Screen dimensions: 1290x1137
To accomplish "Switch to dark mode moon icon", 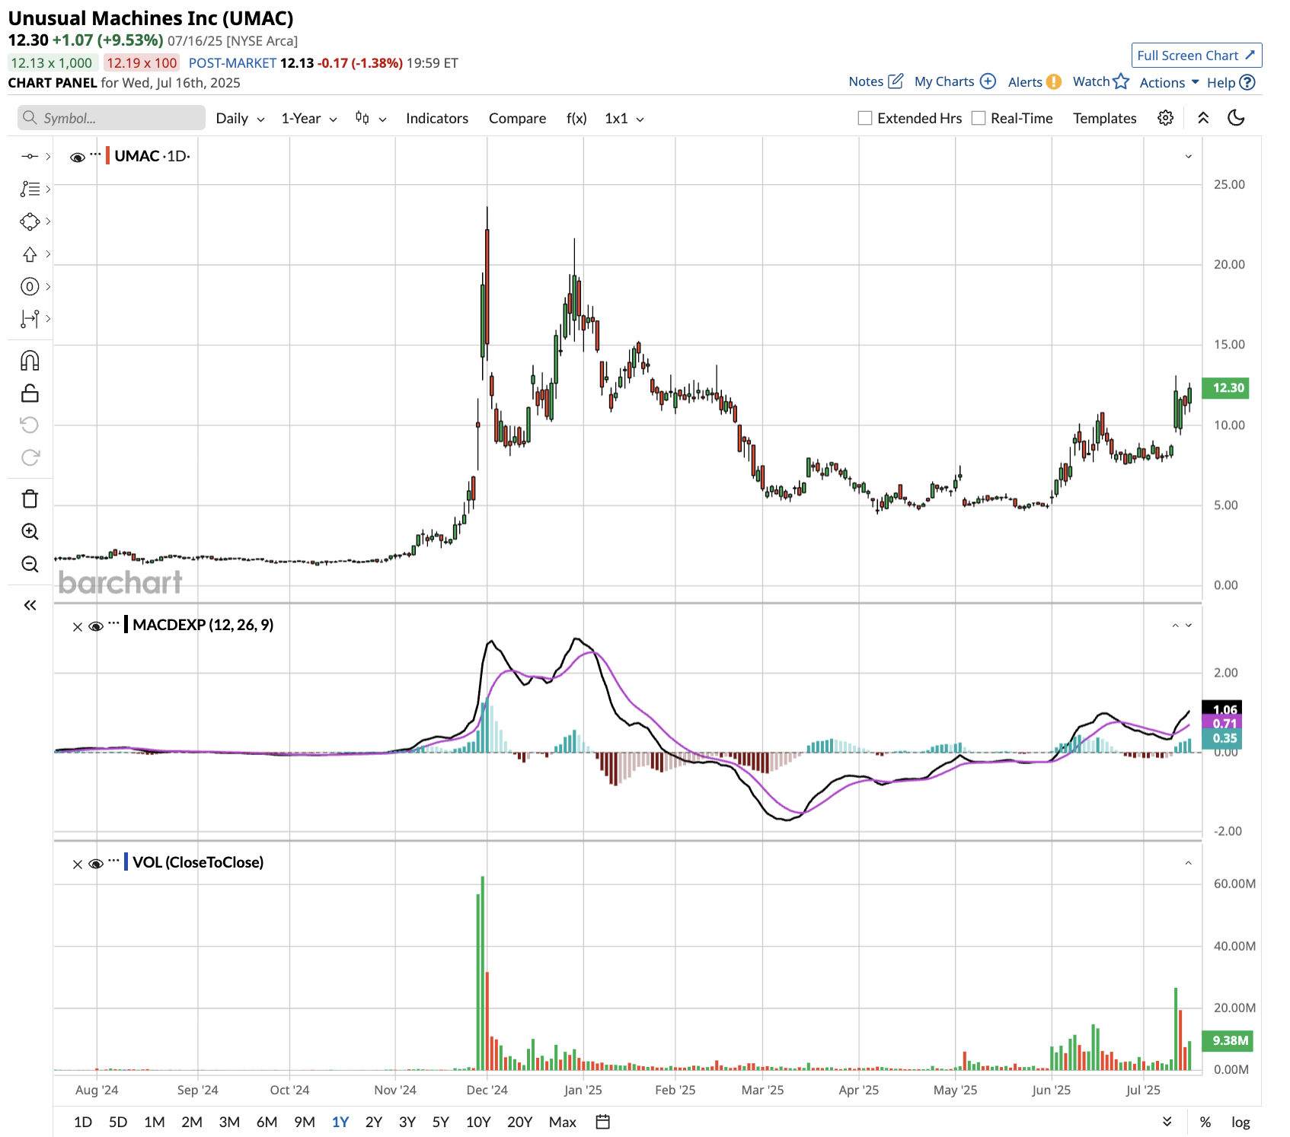I will [1237, 118].
